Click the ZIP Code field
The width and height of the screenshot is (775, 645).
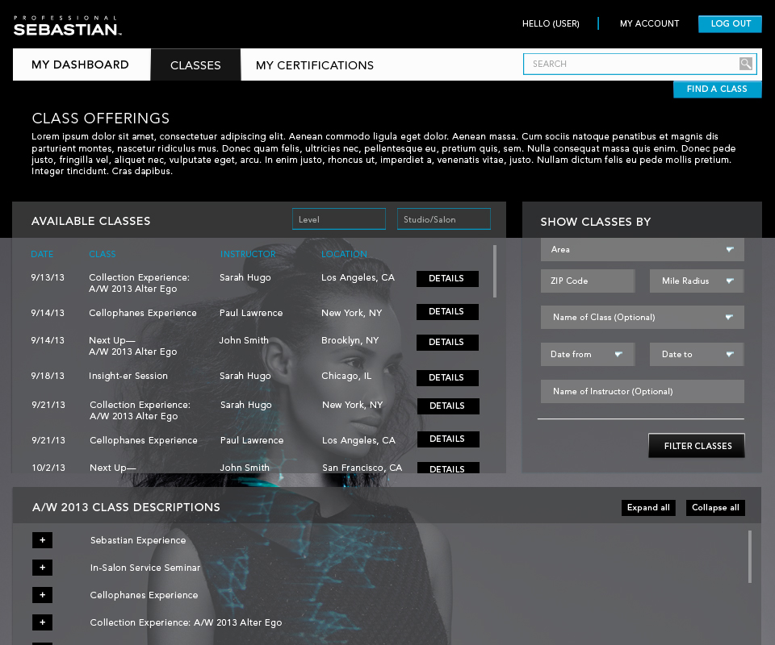[x=588, y=281]
